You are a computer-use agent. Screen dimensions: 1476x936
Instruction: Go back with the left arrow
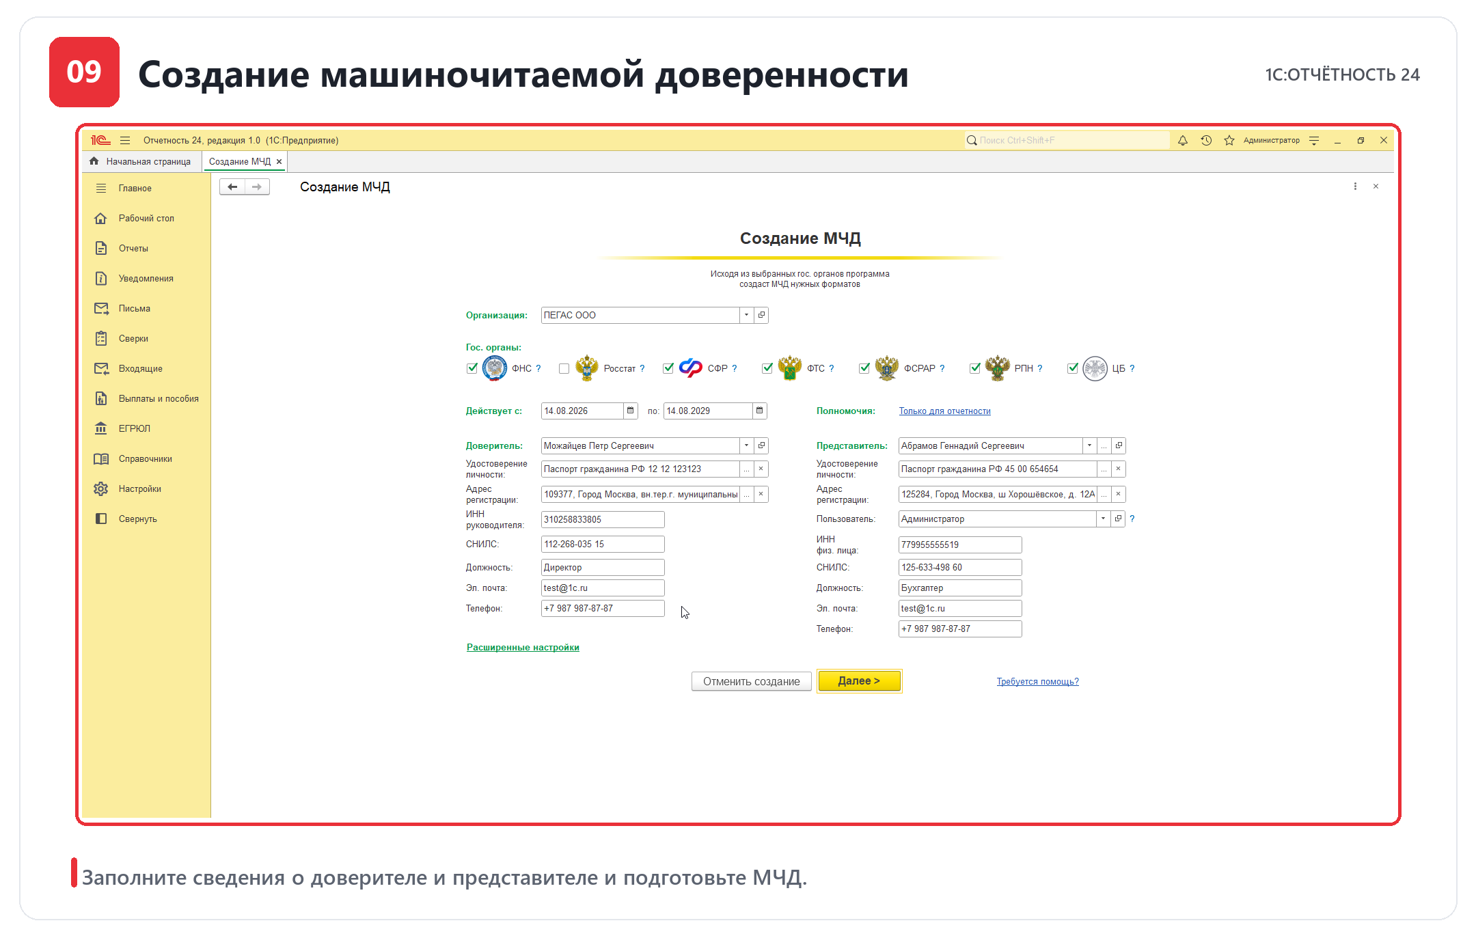pyautogui.click(x=232, y=187)
